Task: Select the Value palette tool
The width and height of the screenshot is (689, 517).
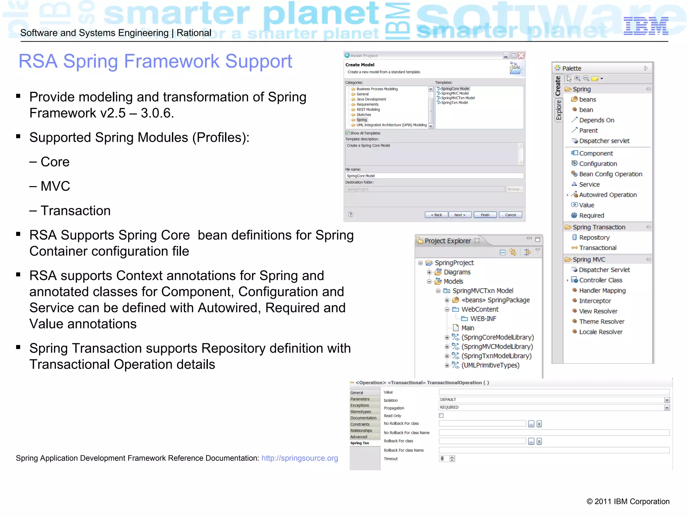Action: coord(583,205)
